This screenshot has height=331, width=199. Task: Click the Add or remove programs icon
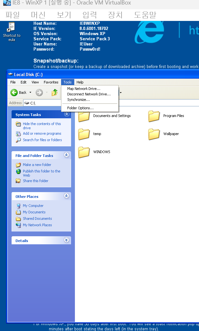18,134
